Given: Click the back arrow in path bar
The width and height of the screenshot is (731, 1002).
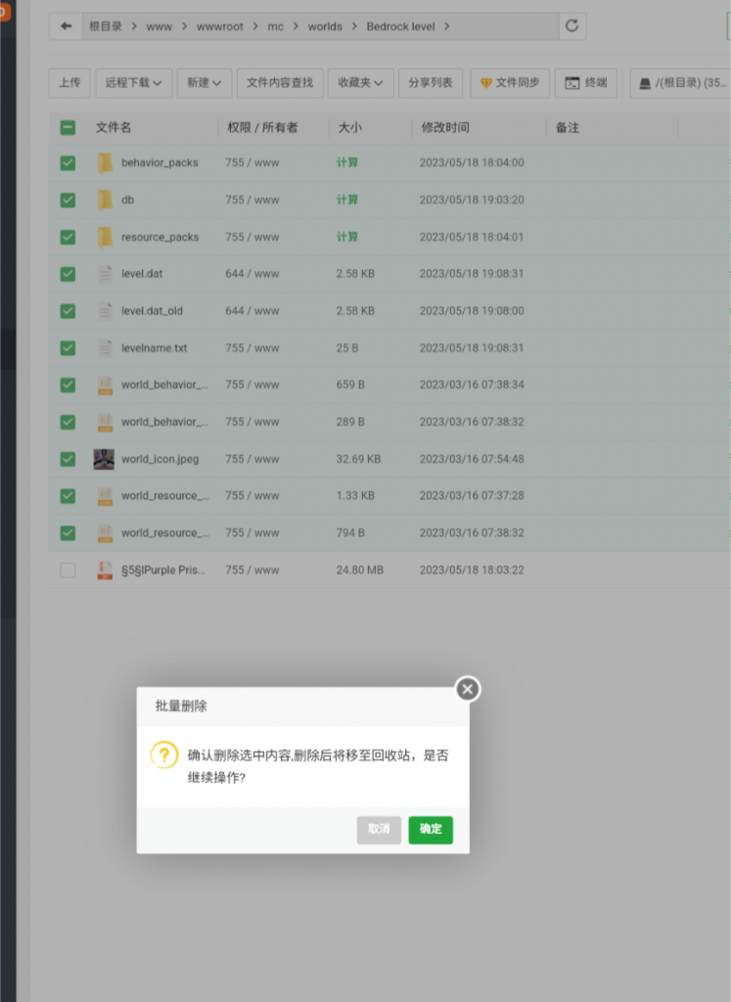Looking at the screenshot, I should coord(66,26).
